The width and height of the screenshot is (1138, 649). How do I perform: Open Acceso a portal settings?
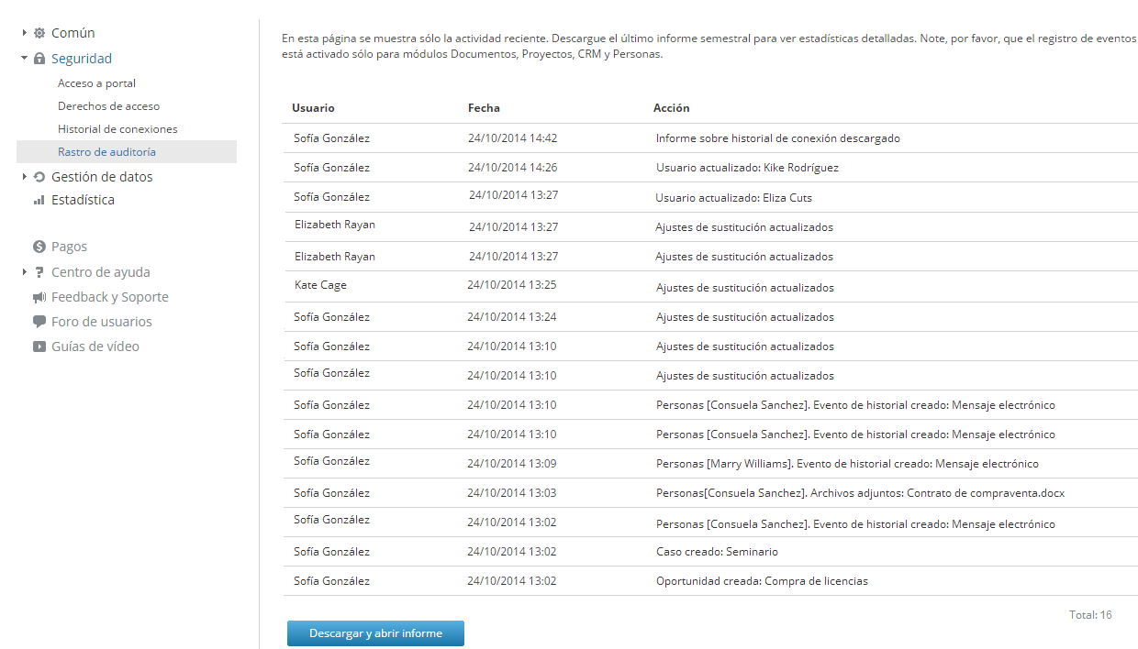point(96,83)
